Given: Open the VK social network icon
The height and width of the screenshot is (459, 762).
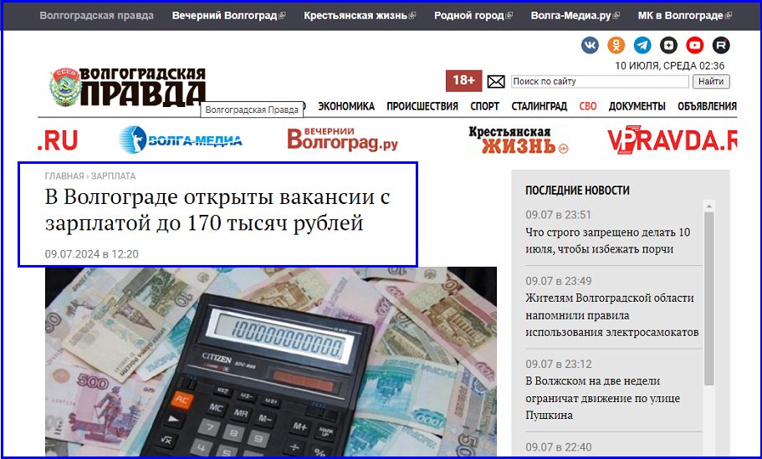Looking at the screenshot, I should [590, 45].
